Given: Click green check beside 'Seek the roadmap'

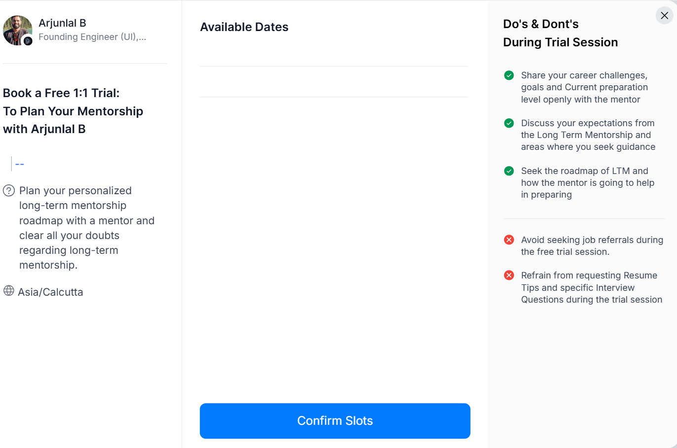Looking at the screenshot, I should tap(509, 171).
